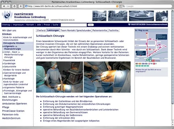This screenshot has width=174, height=129.
Task: Open Kliniken für Innere Medizin
Action: (x=16, y=70)
